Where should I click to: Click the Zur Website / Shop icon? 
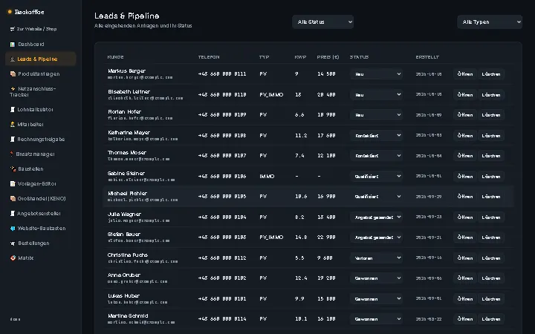(x=13, y=29)
